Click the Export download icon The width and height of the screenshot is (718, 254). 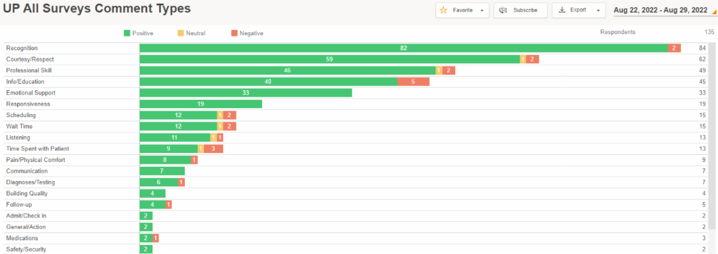562,10
